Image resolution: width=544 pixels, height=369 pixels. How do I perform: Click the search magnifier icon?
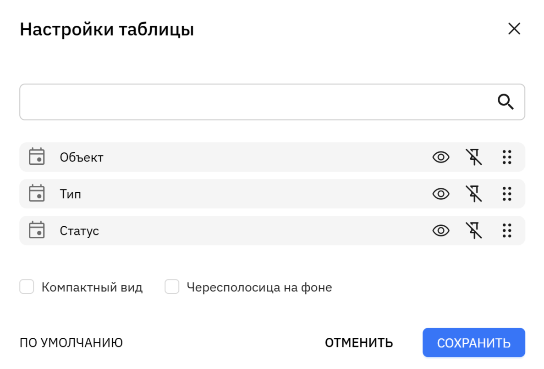[506, 102]
